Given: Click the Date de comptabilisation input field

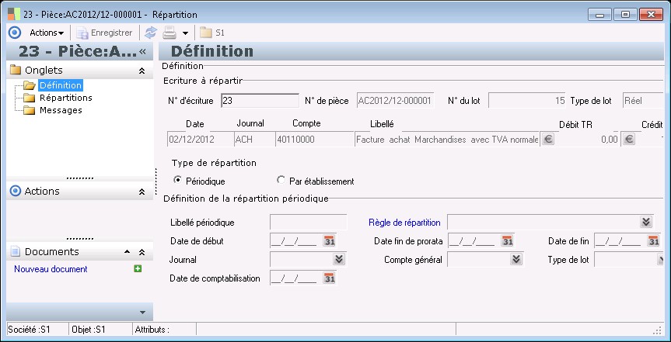Looking at the screenshot, I should (x=296, y=278).
